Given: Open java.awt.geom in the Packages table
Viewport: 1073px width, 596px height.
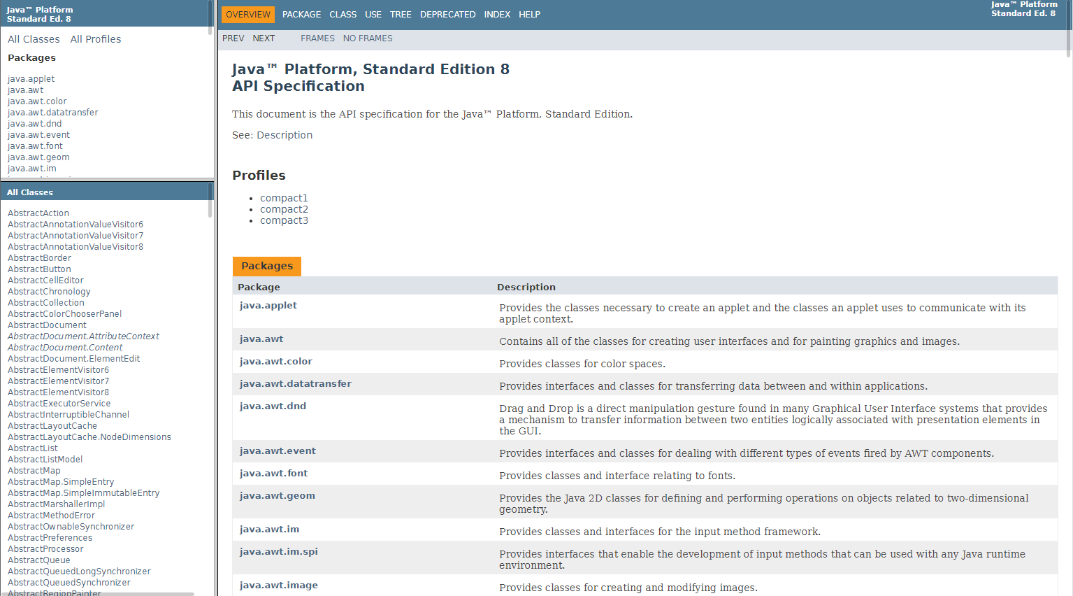Looking at the screenshot, I should point(278,495).
